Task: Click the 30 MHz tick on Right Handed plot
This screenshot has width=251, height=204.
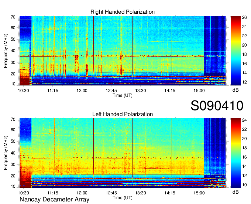Action: click(x=13, y=62)
